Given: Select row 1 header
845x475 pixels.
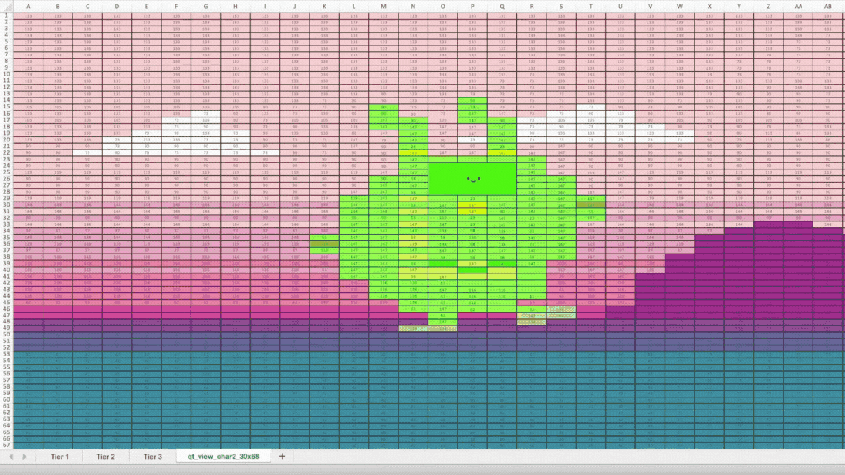Looking at the screenshot, I should pos(7,15).
